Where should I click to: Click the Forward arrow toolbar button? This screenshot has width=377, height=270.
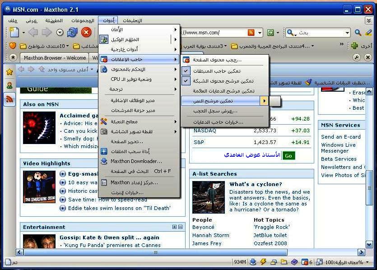[x=47, y=32]
